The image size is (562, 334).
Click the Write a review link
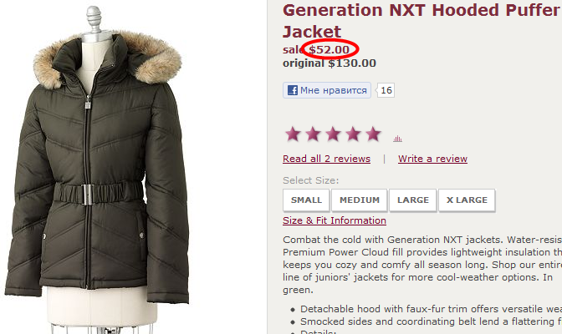(432, 159)
